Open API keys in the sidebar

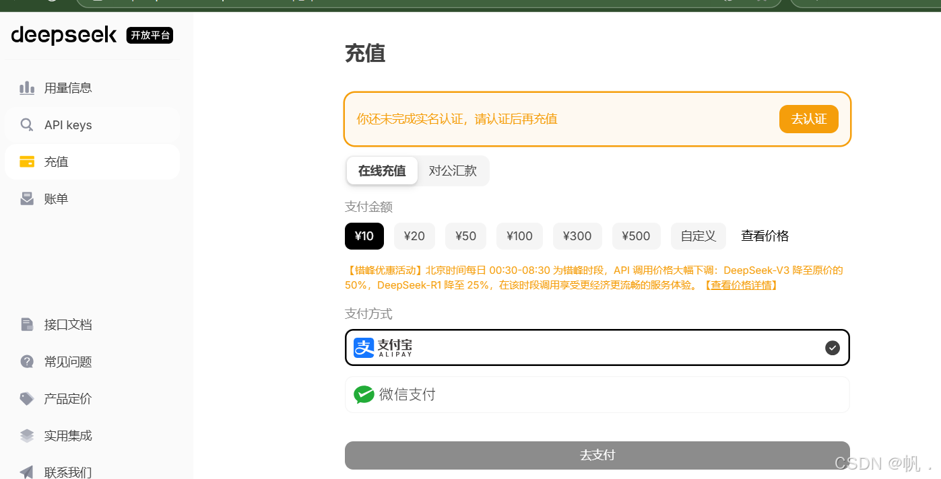[x=92, y=124]
